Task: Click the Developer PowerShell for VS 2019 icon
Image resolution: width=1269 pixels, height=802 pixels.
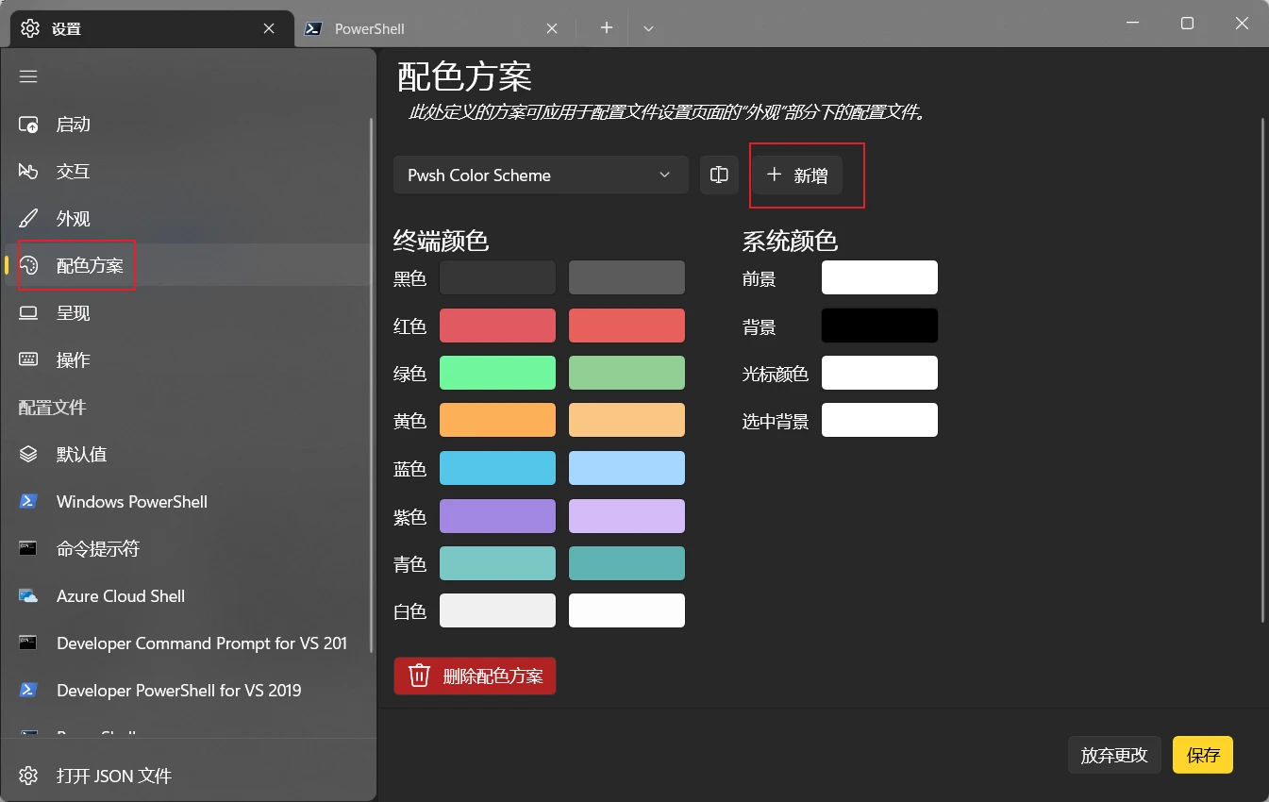Action: pos(28,691)
